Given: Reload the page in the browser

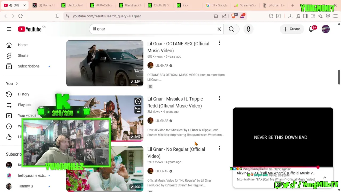Looking at the screenshot, I should pos(21,16).
